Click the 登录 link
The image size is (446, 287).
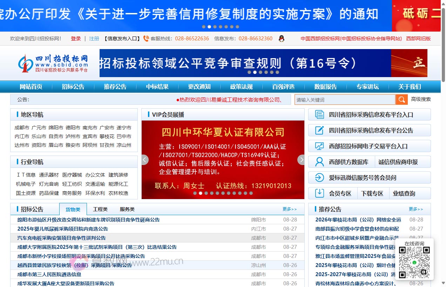(x=75, y=39)
